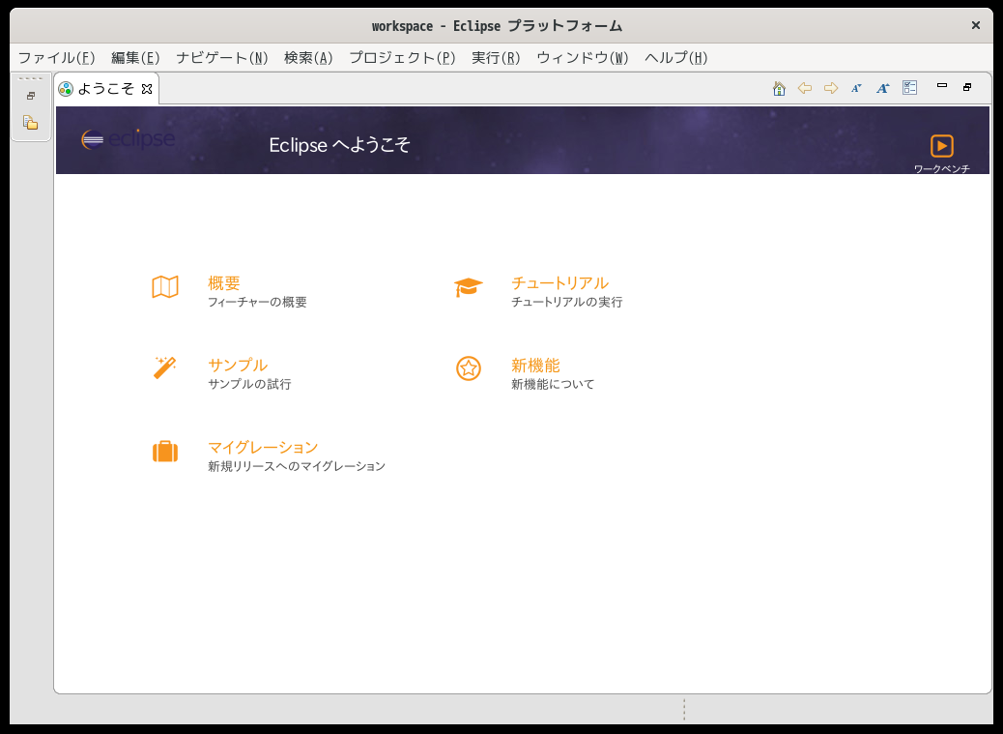The height and width of the screenshot is (734, 1003).
Task: Open the ファイル(F) menu
Action: pos(56,58)
